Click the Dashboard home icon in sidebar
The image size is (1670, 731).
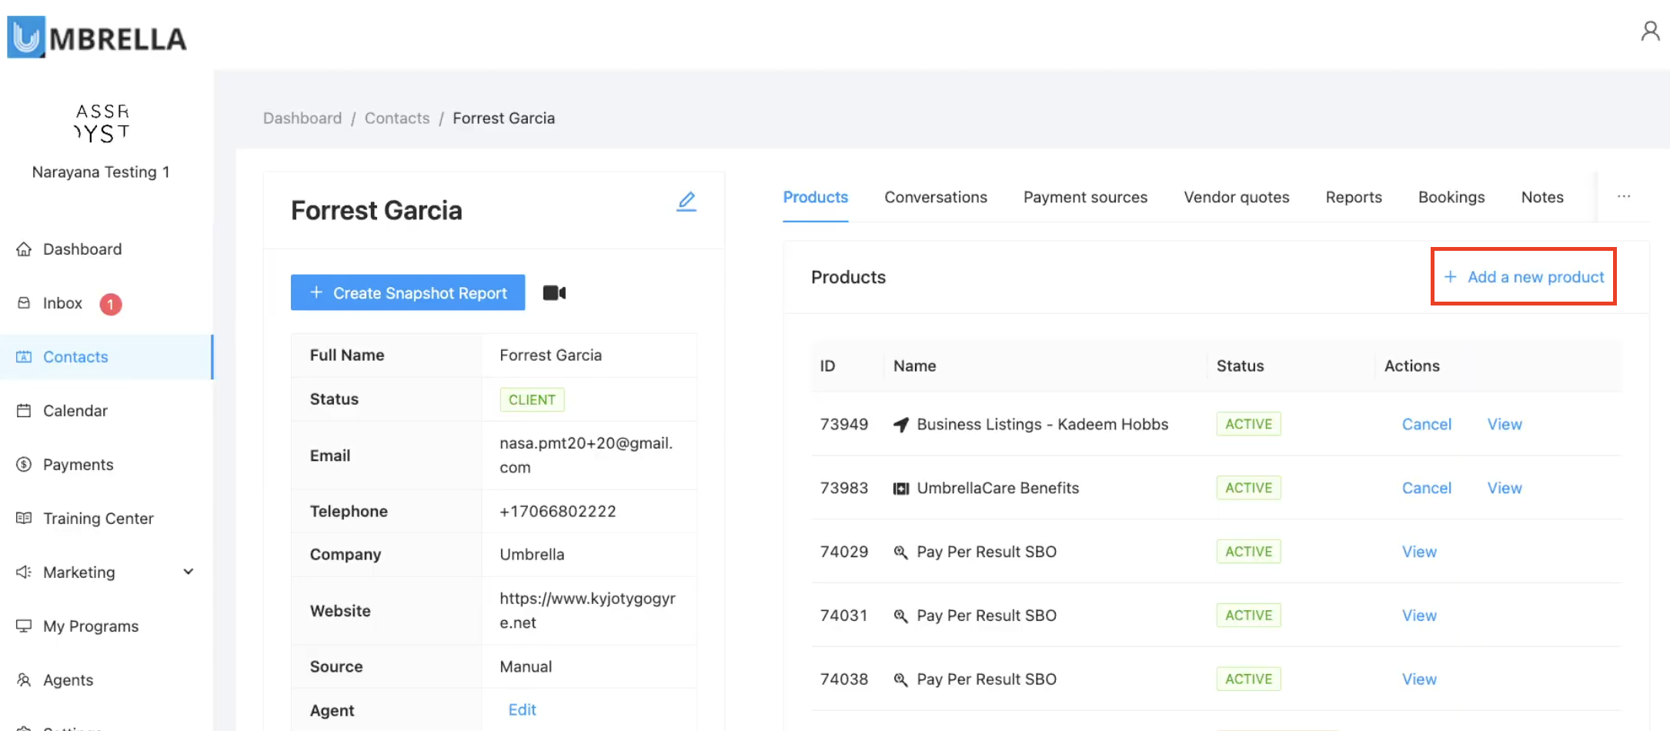24,249
